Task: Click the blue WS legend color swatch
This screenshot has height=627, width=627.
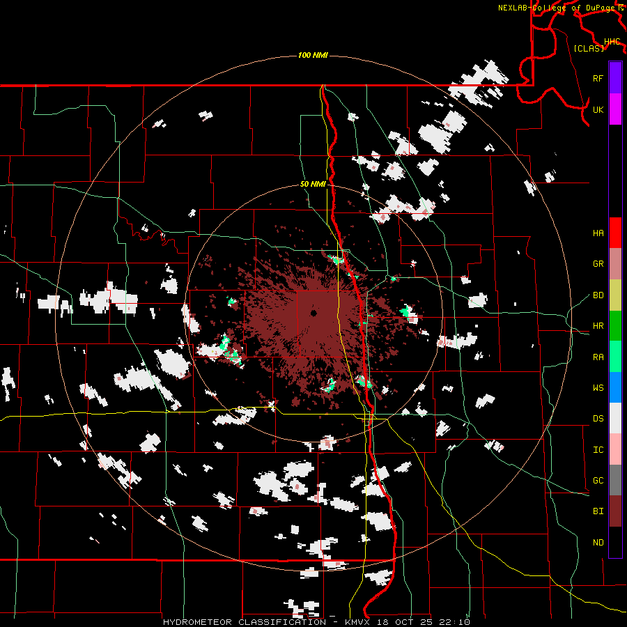Action: [x=615, y=387]
